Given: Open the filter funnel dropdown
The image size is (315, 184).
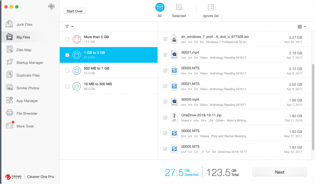Looking at the screenshot, I should coord(69,27).
